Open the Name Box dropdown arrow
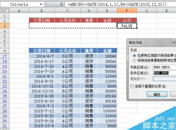176x130 pixels. (41, 5)
